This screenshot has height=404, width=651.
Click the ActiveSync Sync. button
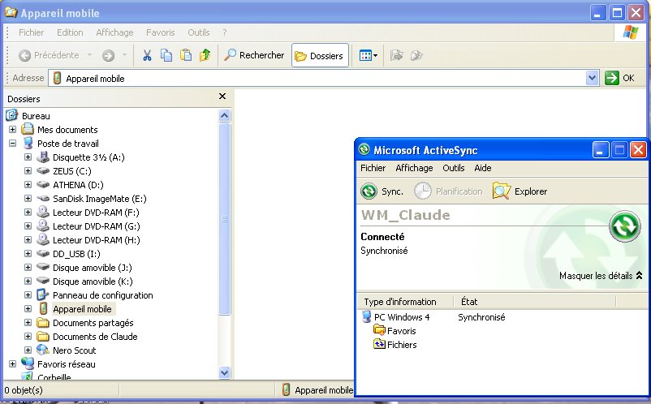382,191
